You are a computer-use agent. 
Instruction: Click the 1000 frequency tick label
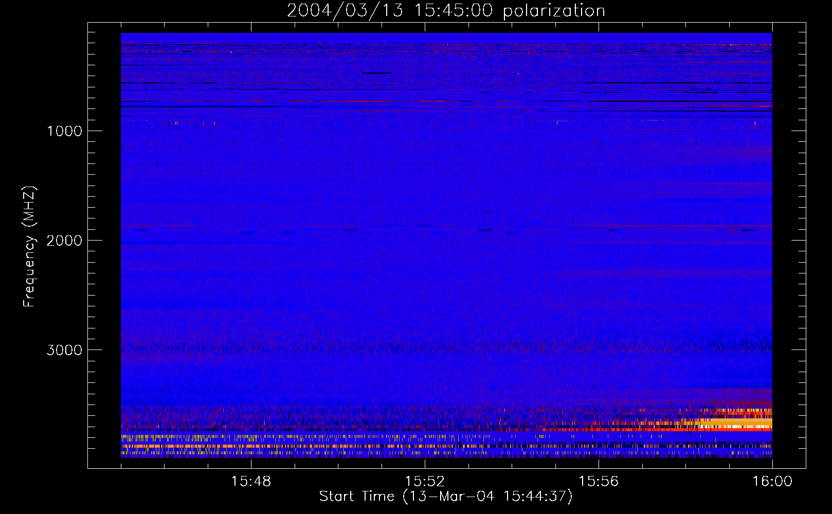[x=64, y=131]
